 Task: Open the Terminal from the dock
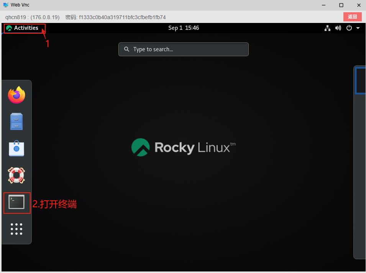coord(16,202)
